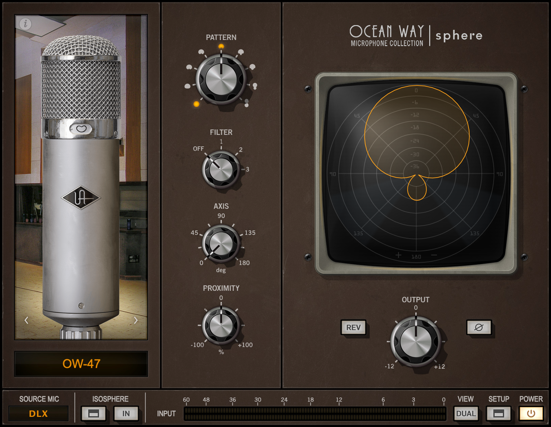Image resolution: width=551 pixels, height=427 pixels.
Task: Select the pattern icon just above figure-8
Action: [255, 86]
